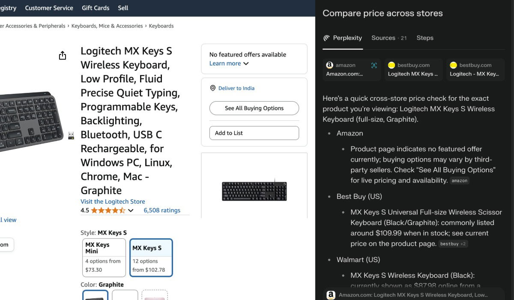This screenshot has height=300, width=514.
Task: Click the Amazon logo in the bottom bar
Action: click(330, 295)
